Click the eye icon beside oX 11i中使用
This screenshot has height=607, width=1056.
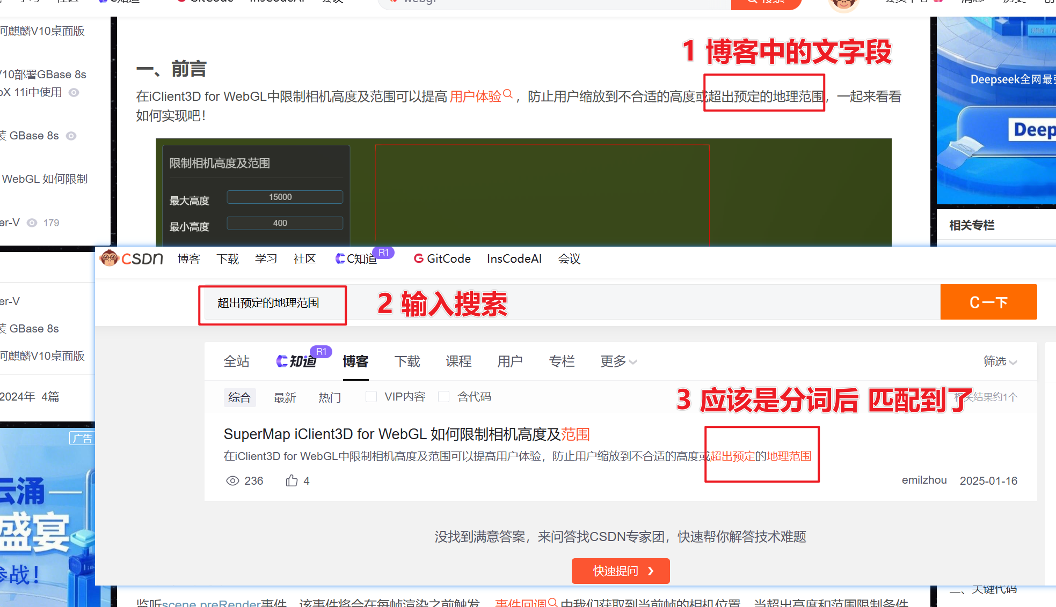point(74,92)
